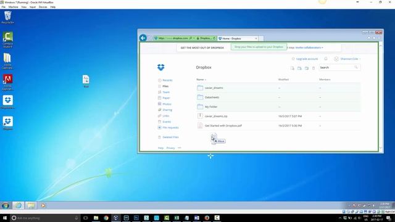Sort by the Name column header

click(x=201, y=80)
